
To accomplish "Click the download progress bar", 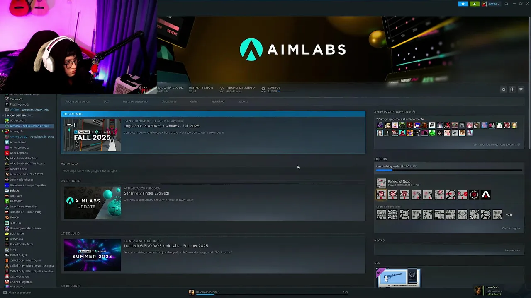I will tap(270, 294).
